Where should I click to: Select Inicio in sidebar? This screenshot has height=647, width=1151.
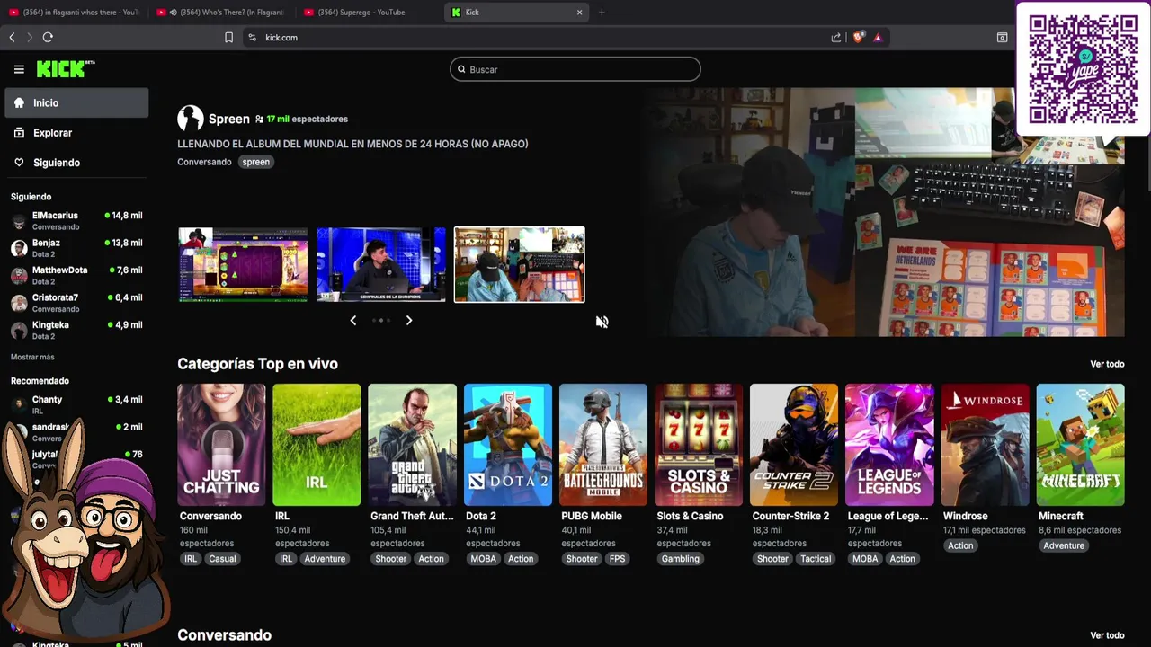pyautogui.click(x=76, y=102)
